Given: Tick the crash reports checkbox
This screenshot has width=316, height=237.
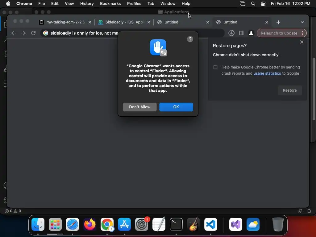Looking at the screenshot, I should 215,67.
